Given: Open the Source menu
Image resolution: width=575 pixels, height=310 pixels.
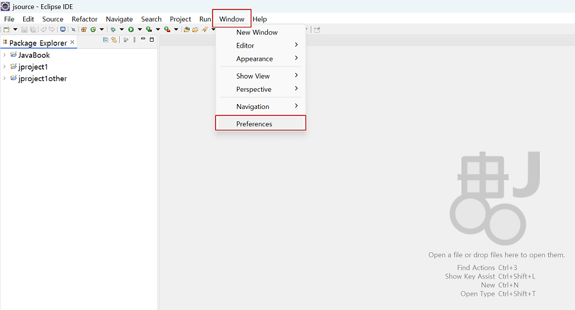Looking at the screenshot, I should 53,19.
